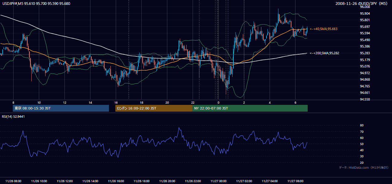The height and width of the screenshot is (184, 392).
Task: Click the 11/27 02:00 date label
Action: pos(244,181)
